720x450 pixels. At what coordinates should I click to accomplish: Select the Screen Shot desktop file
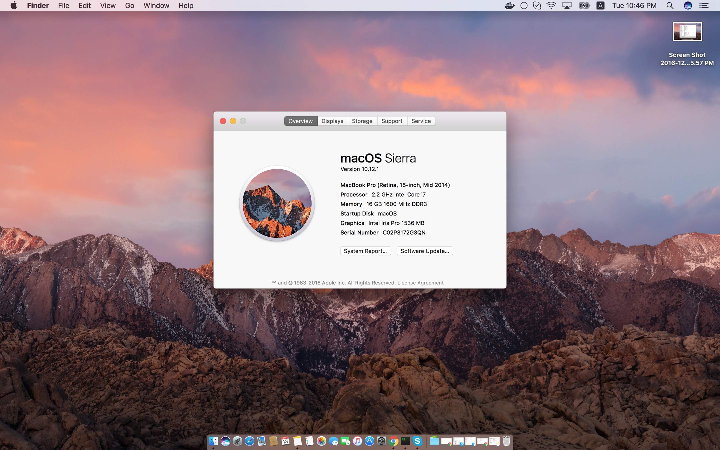tap(687, 31)
